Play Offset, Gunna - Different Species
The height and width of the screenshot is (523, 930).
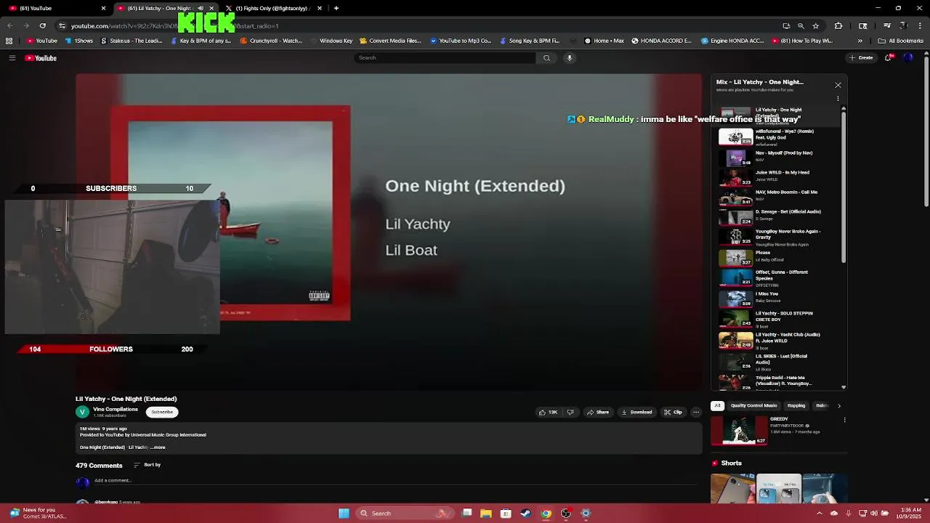pyautogui.click(x=778, y=278)
